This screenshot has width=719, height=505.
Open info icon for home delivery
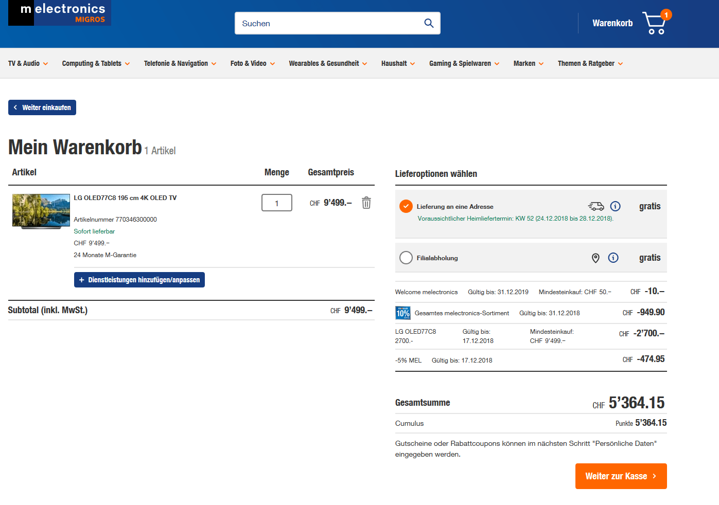(x=615, y=206)
